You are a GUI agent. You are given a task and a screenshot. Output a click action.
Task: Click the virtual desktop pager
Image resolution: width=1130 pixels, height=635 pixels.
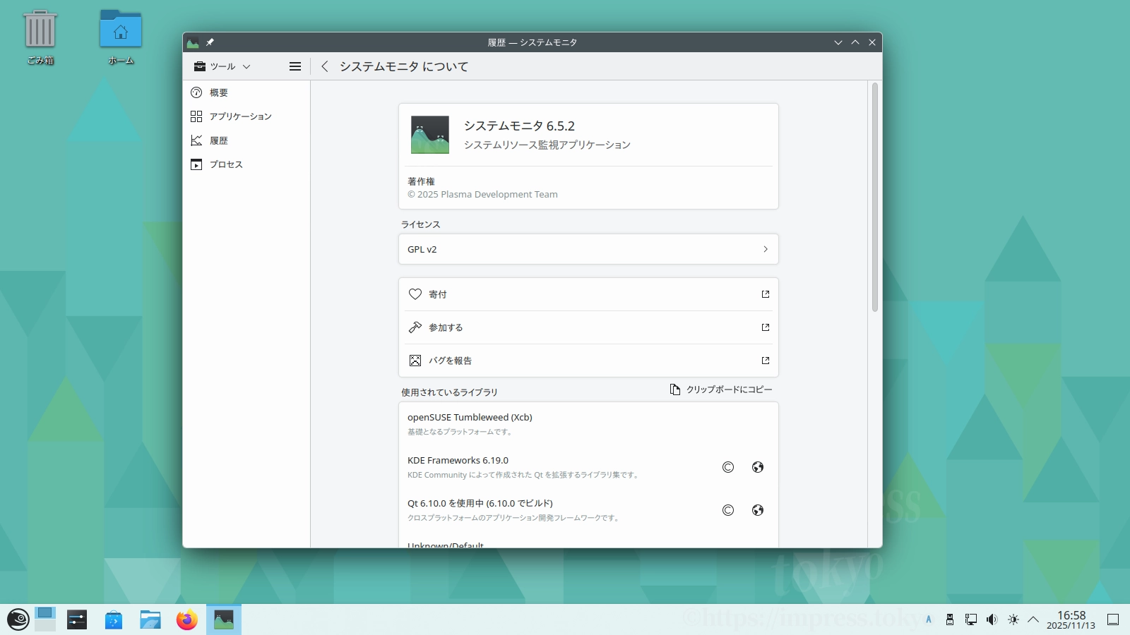coord(45,619)
